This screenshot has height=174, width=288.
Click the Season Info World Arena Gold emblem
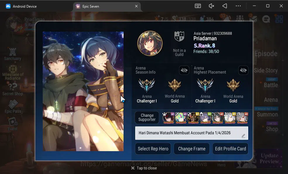coord(174,86)
